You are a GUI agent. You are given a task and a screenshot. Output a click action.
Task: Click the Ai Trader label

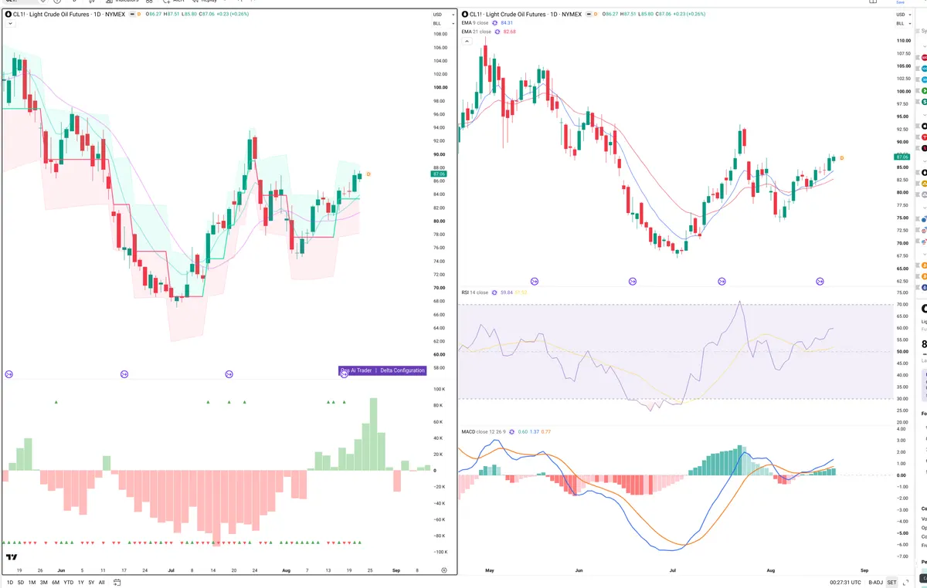click(360, 370)
